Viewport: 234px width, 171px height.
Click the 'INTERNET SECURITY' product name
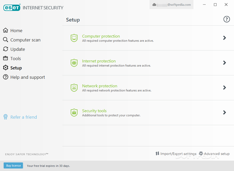43,8
